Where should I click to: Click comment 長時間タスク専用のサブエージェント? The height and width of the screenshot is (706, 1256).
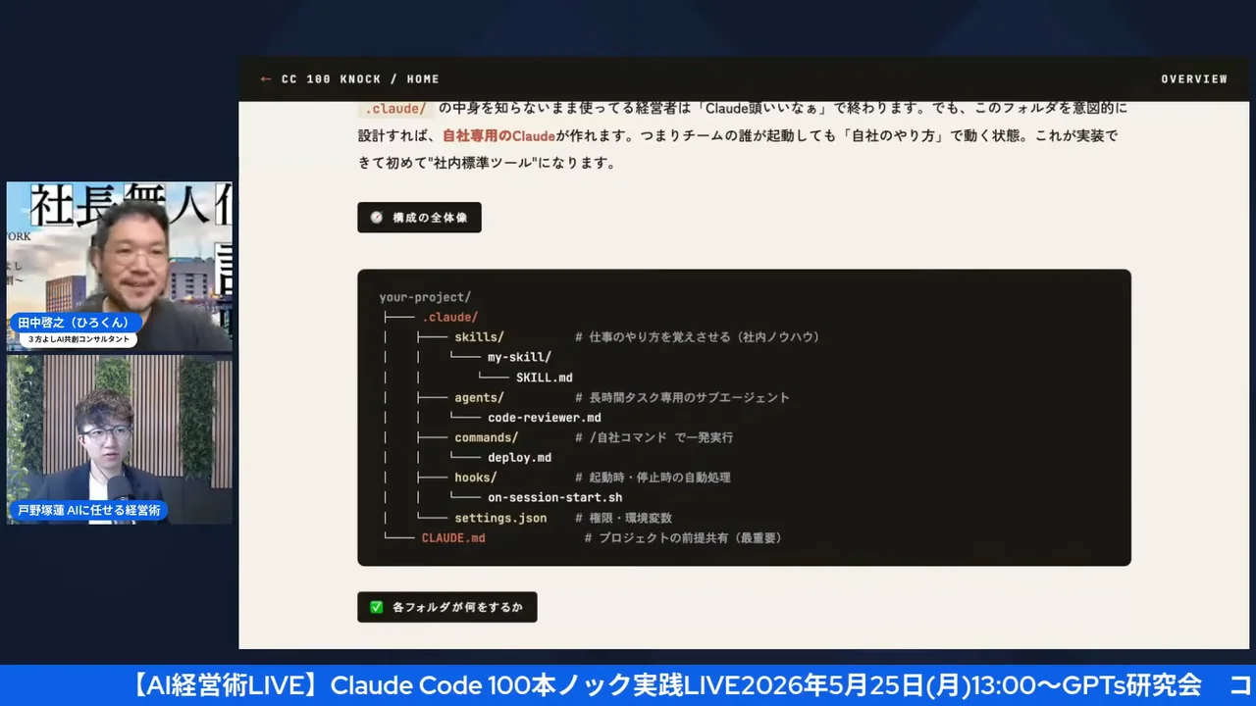(x=682, y=397)
